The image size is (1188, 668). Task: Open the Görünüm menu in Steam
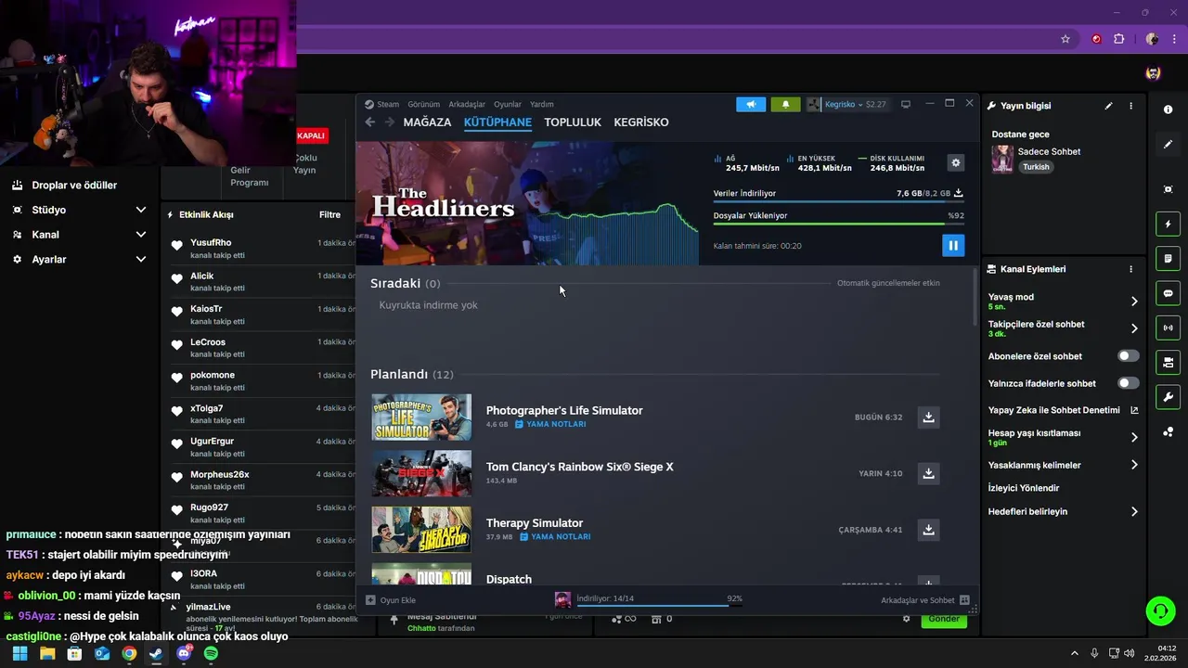(x=423, y=104)
